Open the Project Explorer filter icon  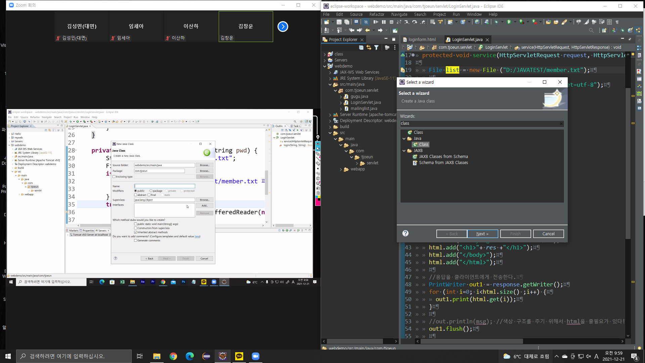pyautogui.click(x=376, y=48)
